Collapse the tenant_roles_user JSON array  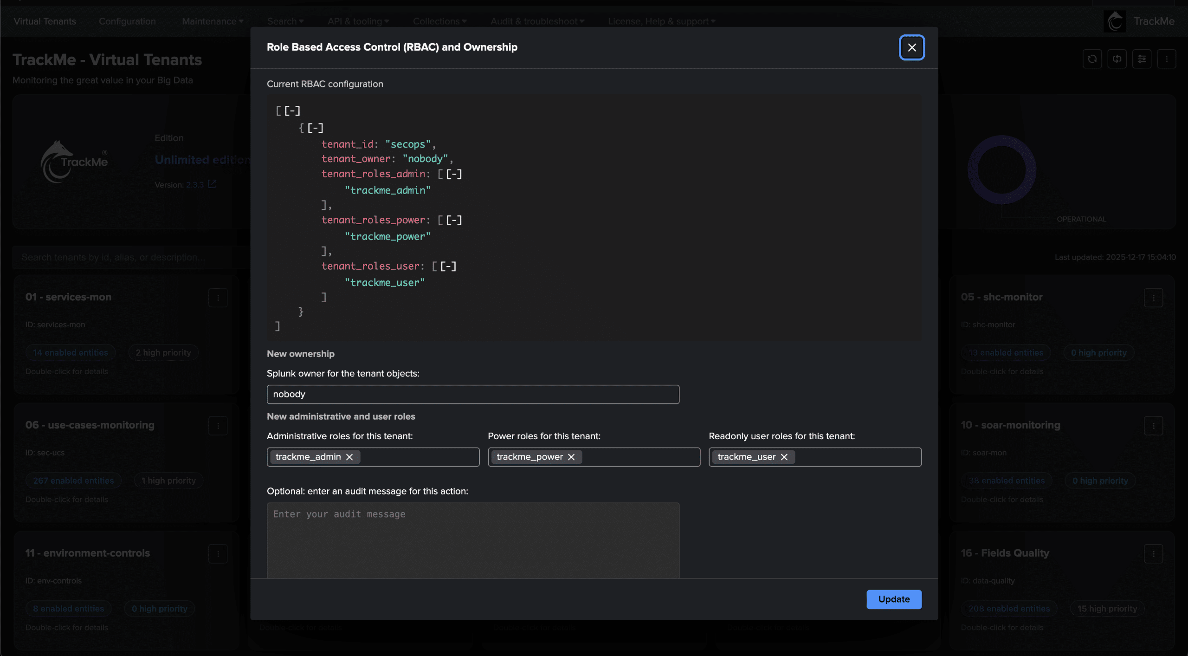pyautogui.click(x=448, y=266)
